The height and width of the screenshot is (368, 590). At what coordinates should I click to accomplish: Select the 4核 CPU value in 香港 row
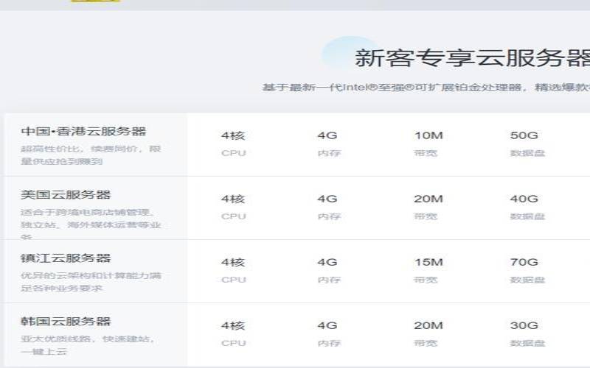(x=233, y=135)
